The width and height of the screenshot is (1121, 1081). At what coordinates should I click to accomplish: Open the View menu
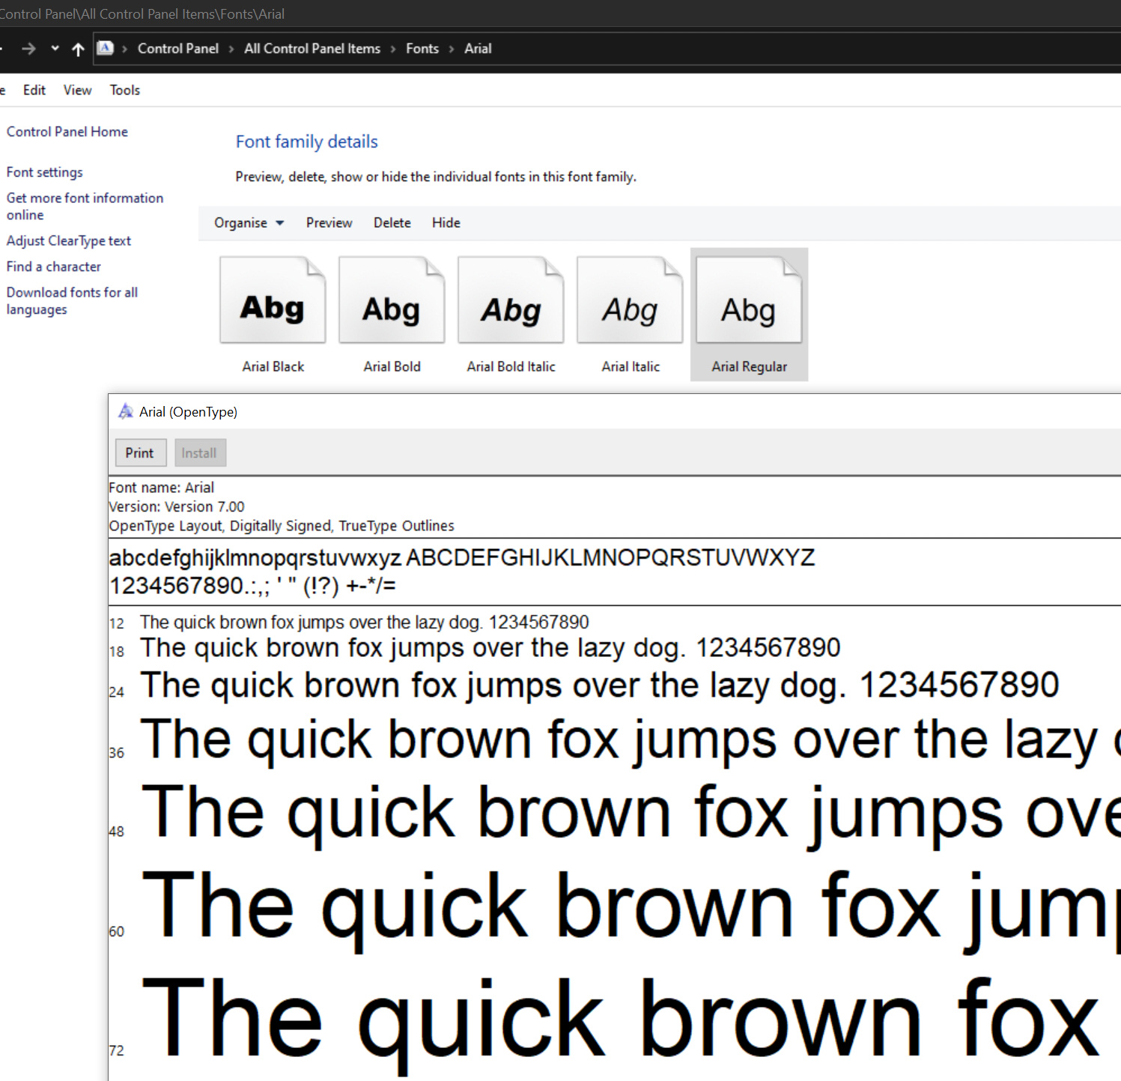[x=77, y=90]
